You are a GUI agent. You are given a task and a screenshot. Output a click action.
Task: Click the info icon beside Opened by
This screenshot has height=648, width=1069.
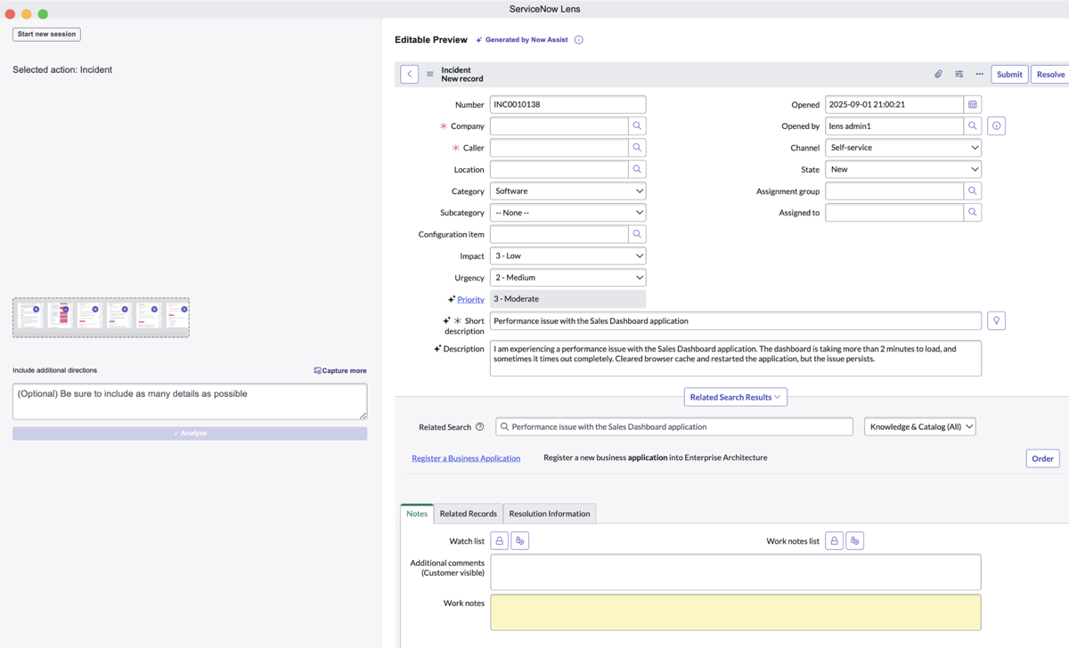(996, 126)
